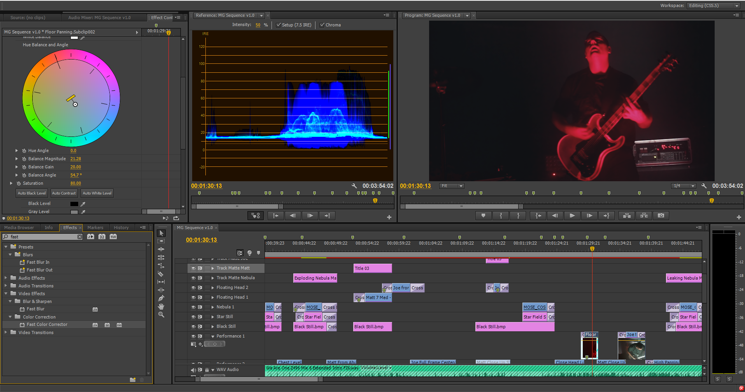Expand the Saturation property
Viewport: 745px width, 392px height.
point(11,183)
